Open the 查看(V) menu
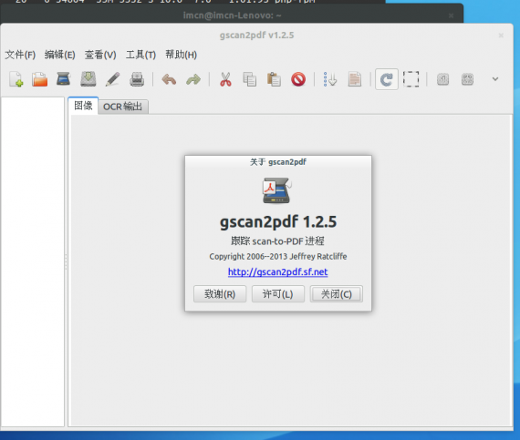Viewport: 520px width, 440px height. coord(100,55)
